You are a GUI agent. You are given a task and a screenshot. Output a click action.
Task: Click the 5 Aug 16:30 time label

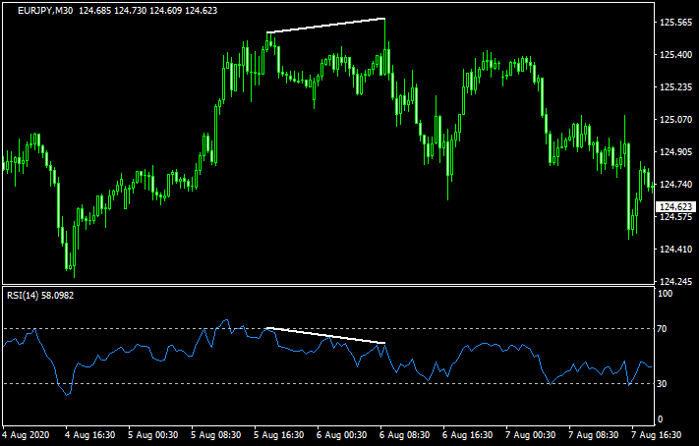277,433
